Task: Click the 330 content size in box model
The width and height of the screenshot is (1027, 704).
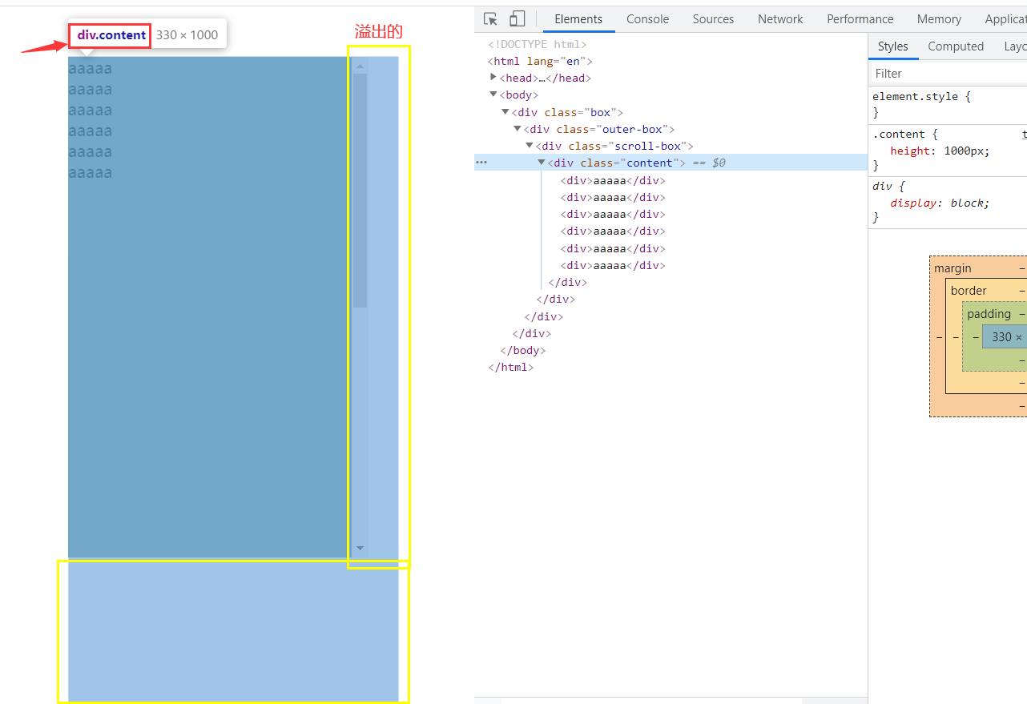Action: pos(1001,337)
